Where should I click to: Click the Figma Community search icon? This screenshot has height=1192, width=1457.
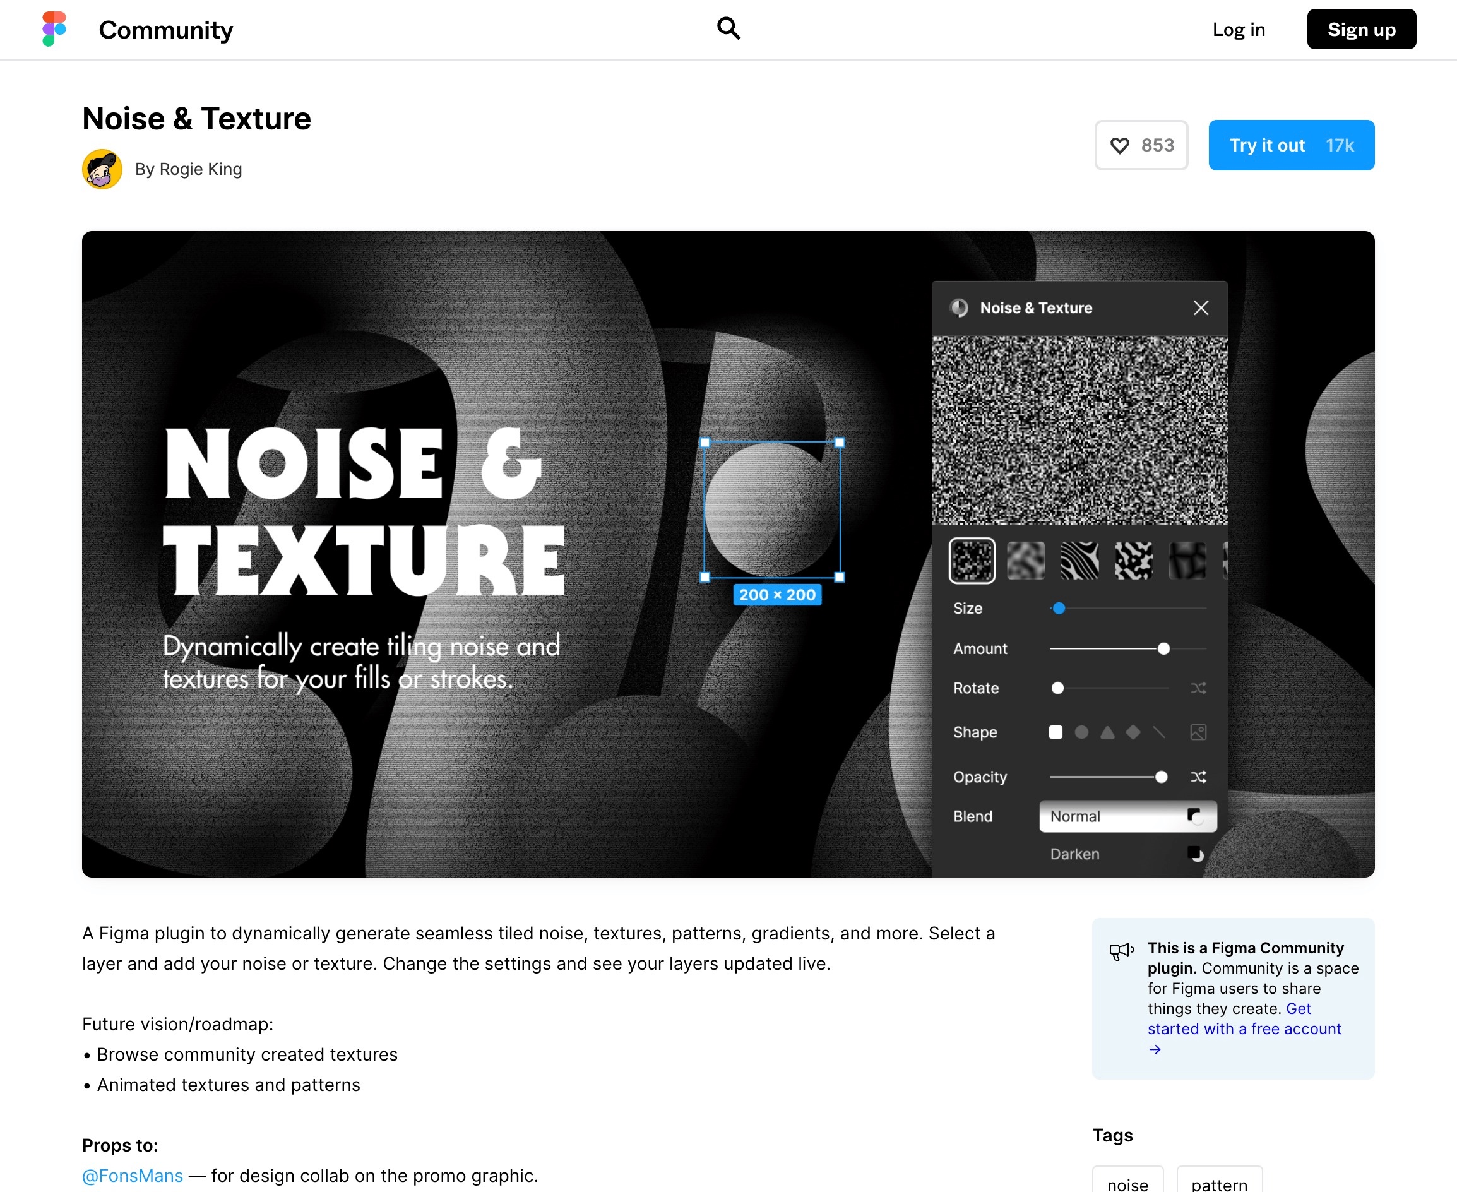click(x=727, y=29)
